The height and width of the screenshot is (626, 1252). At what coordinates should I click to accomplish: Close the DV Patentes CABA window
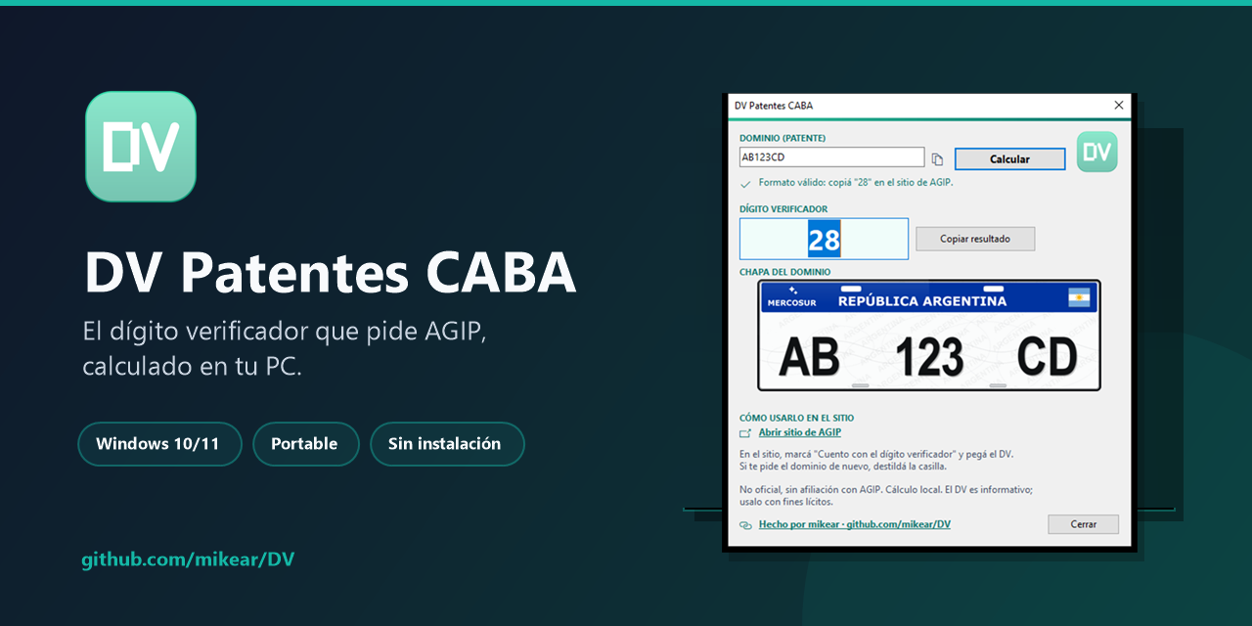[x=1119, y=106]
